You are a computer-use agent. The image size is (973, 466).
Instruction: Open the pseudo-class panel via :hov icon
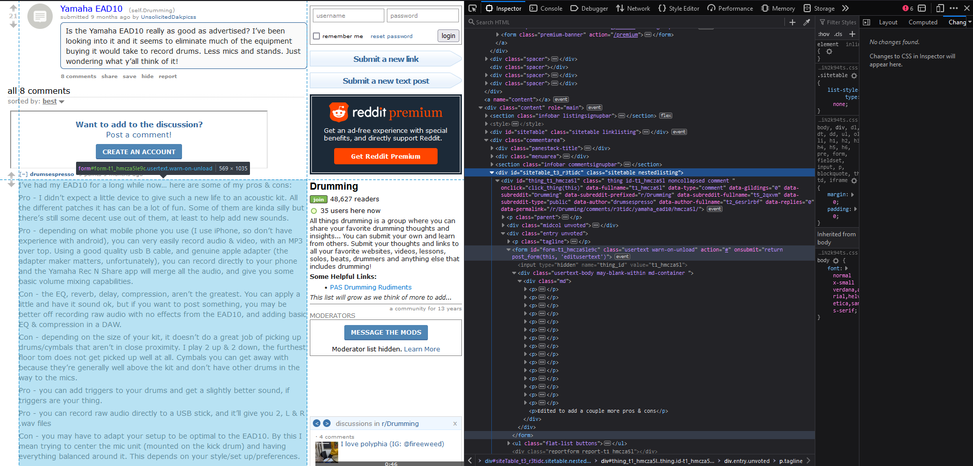coord(823,33)
